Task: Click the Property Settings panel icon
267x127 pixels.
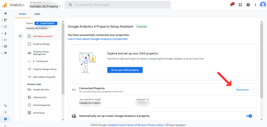Action: click(x=29, y=44)
